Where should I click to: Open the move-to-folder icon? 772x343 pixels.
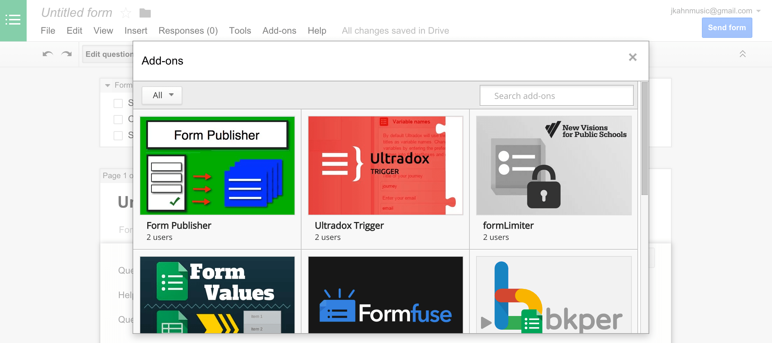coord(144,13)
